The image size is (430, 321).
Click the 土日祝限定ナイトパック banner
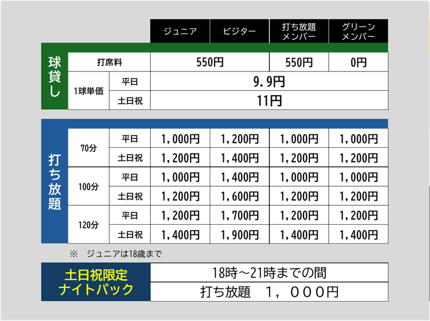point(96,282)
